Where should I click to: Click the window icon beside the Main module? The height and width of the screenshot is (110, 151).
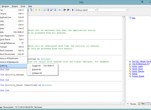(130, 18)
